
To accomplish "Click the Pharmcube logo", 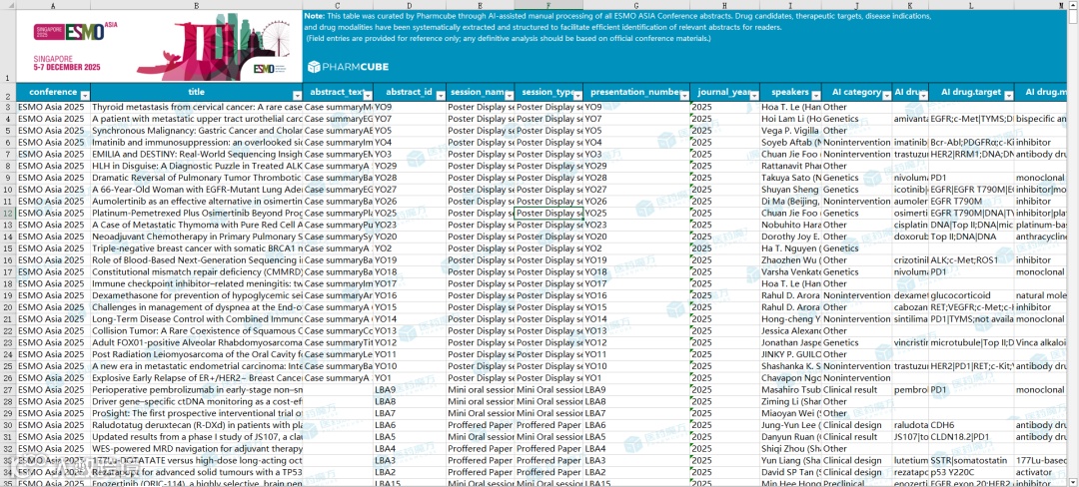I will pyautogui.click(x=348, y=67).
